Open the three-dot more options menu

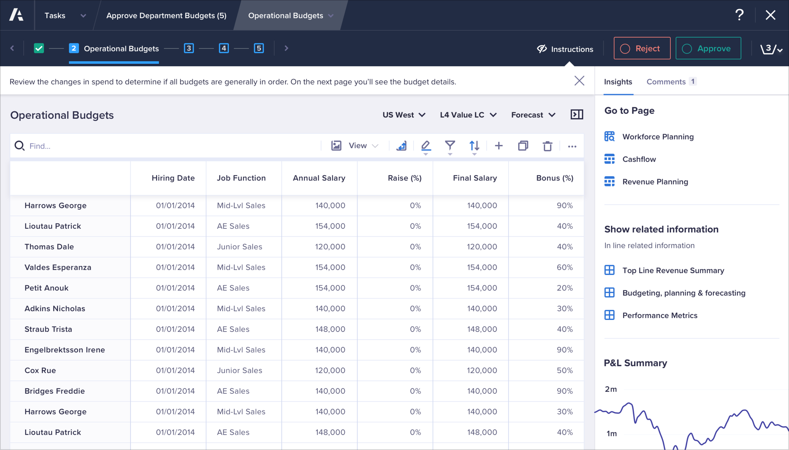click(x=572, y=146)
